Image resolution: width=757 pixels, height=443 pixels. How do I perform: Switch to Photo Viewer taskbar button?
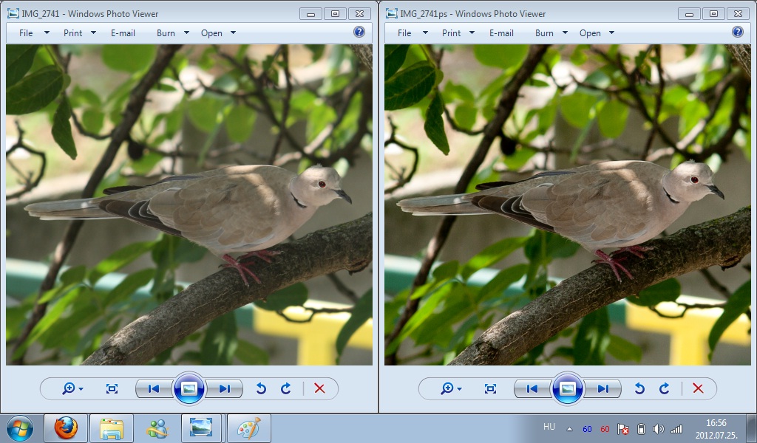click(x=201, y=428)
